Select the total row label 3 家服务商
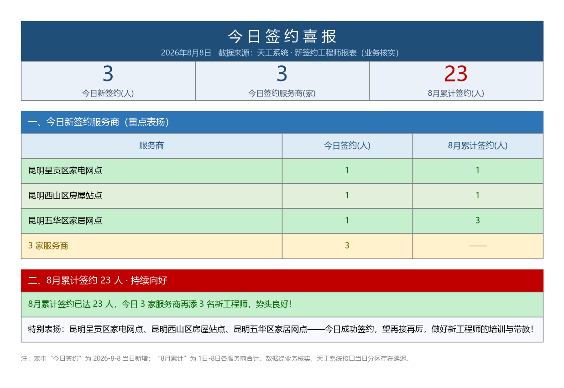 [48, 246]
